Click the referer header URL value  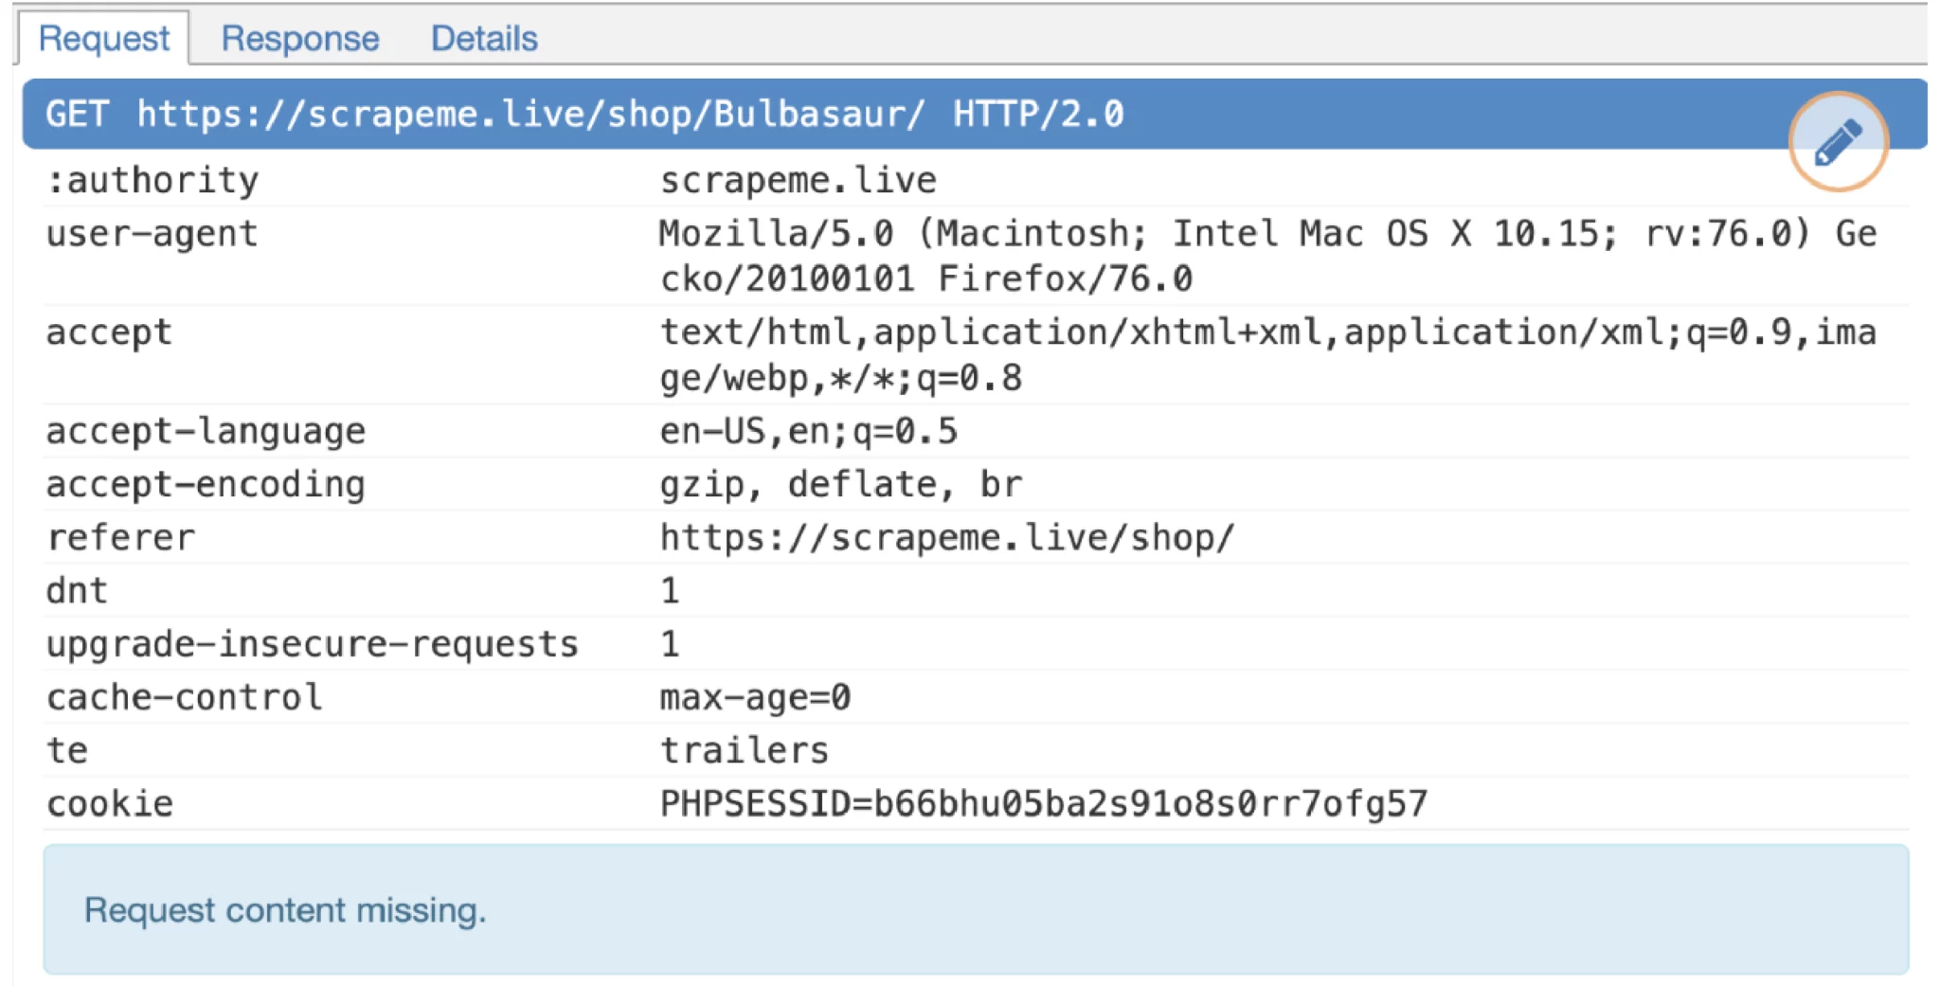(x=946, y=537)
